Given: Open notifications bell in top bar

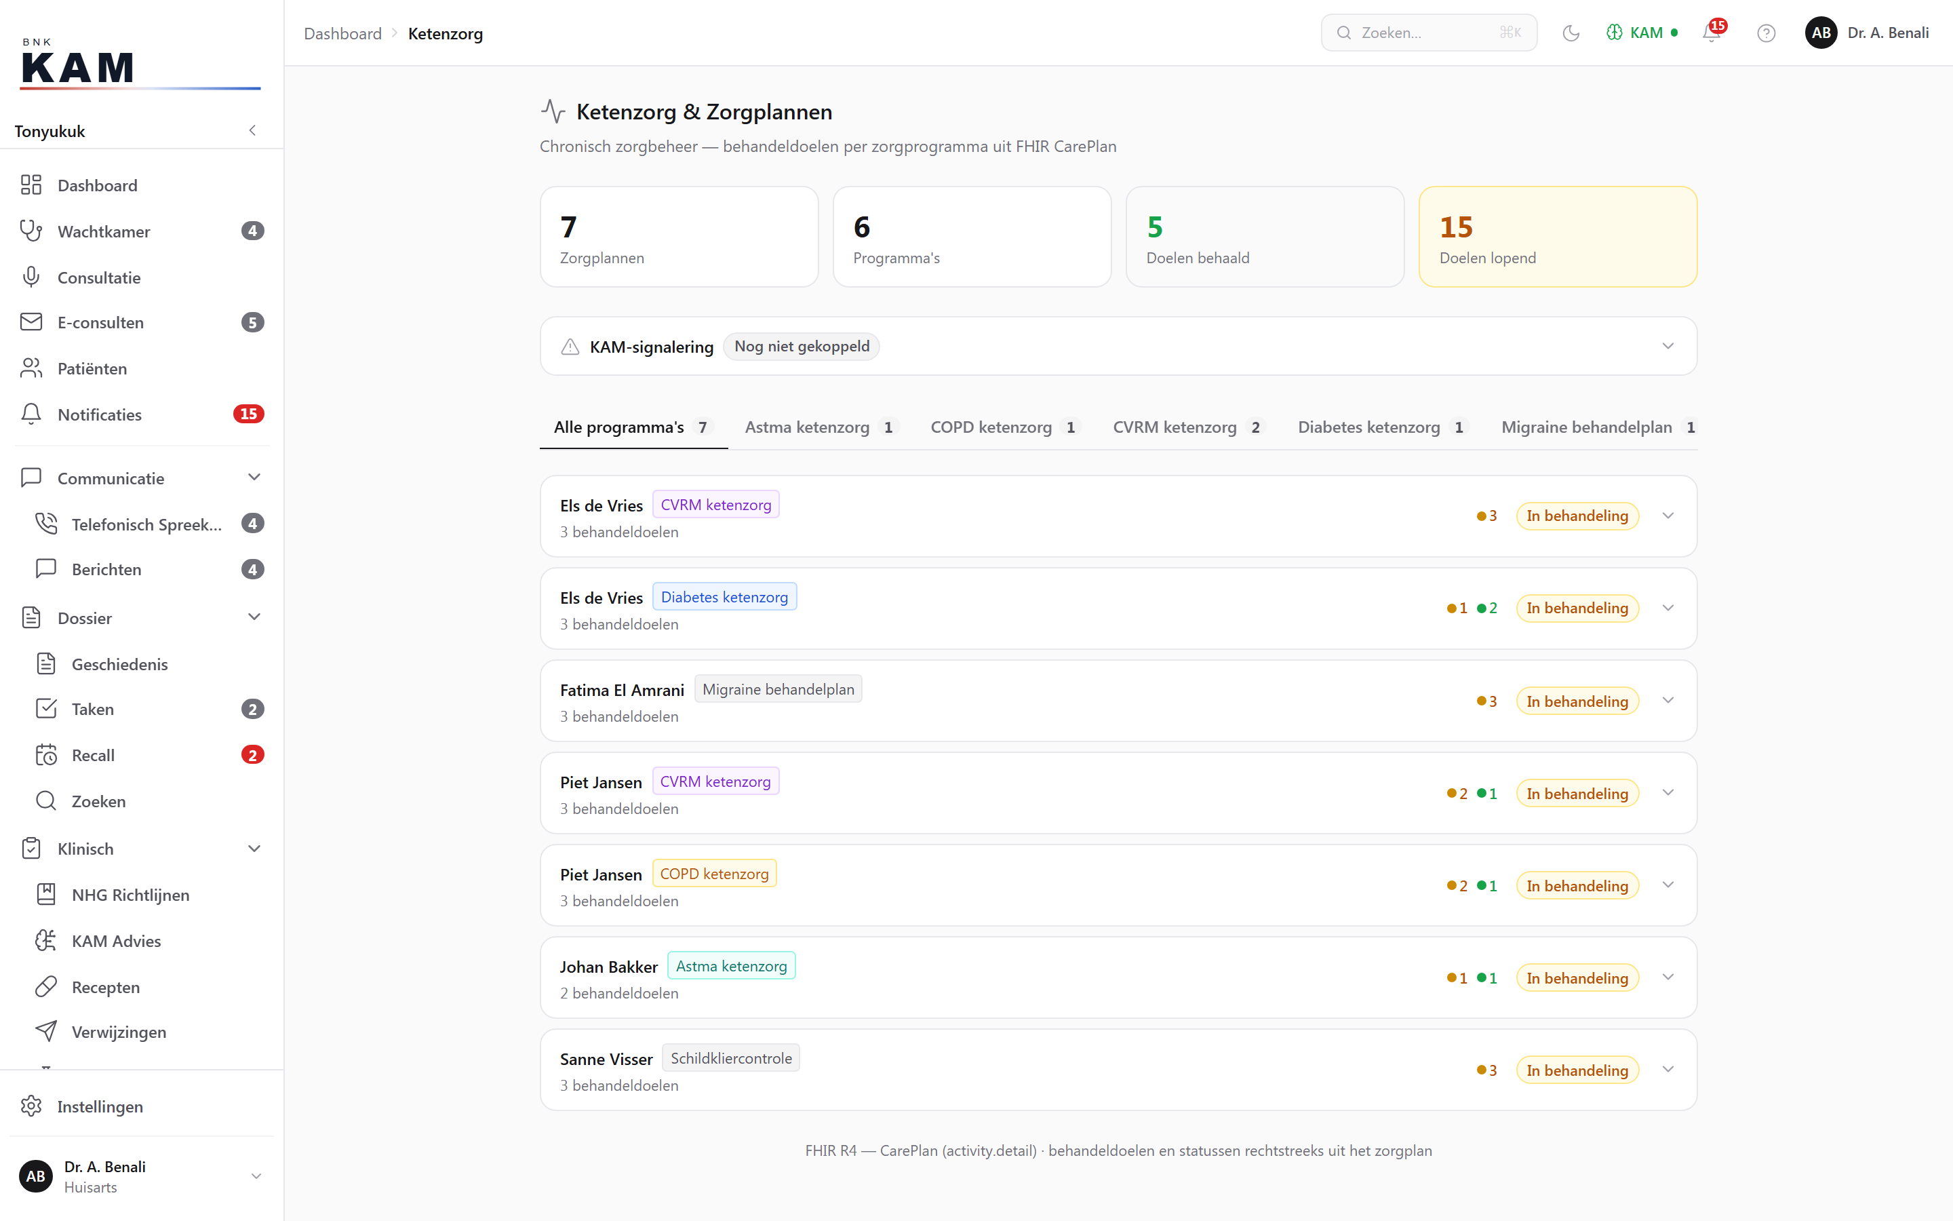Looking at the screenshot, I should 1712,33.
